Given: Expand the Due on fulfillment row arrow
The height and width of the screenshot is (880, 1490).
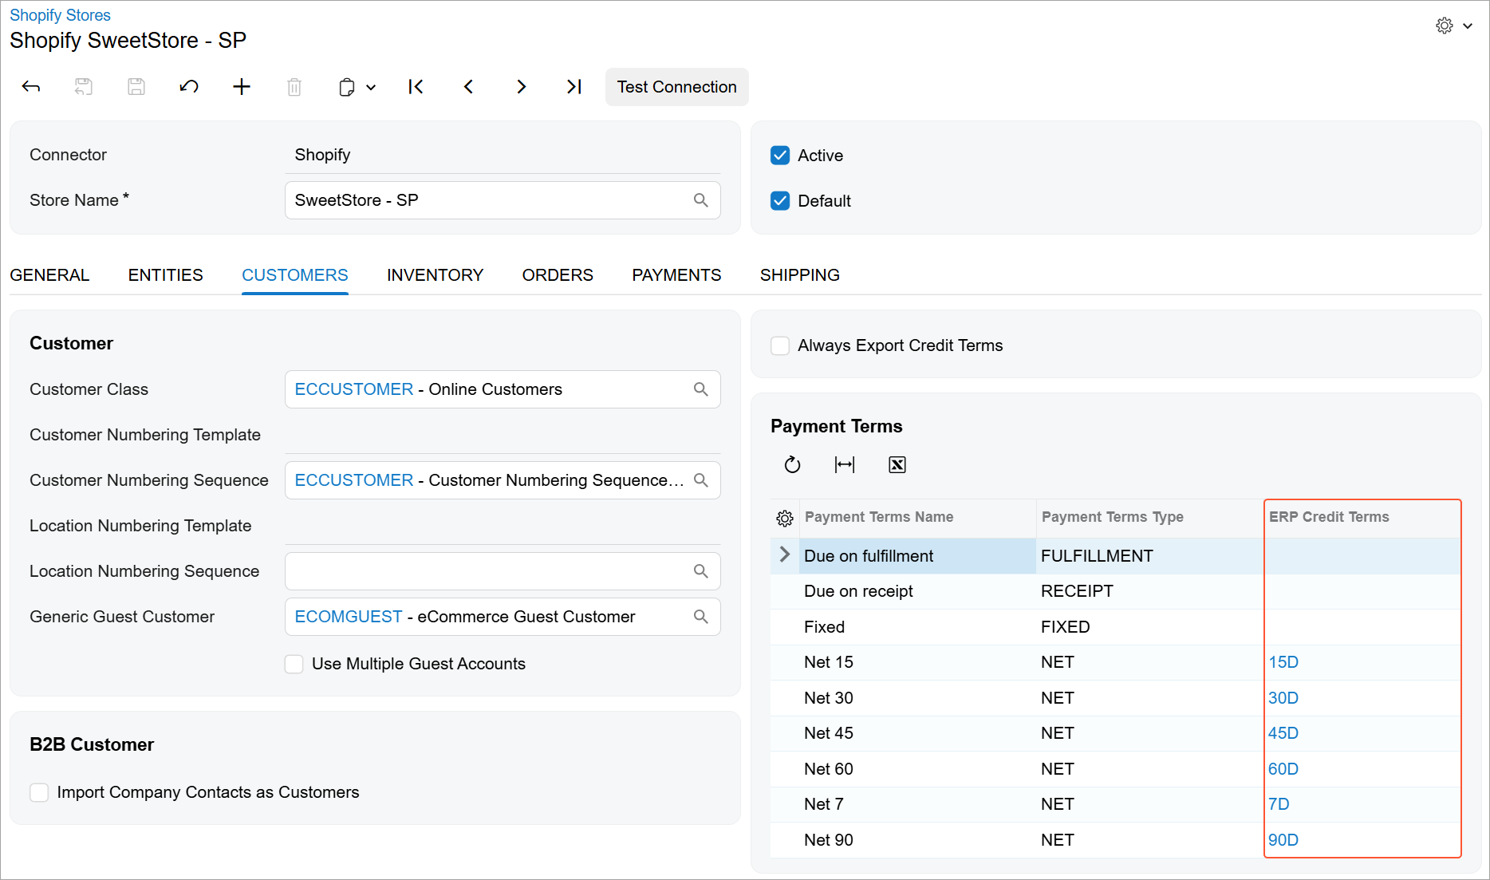Looking at the screenshot, I should pos(785,554).
